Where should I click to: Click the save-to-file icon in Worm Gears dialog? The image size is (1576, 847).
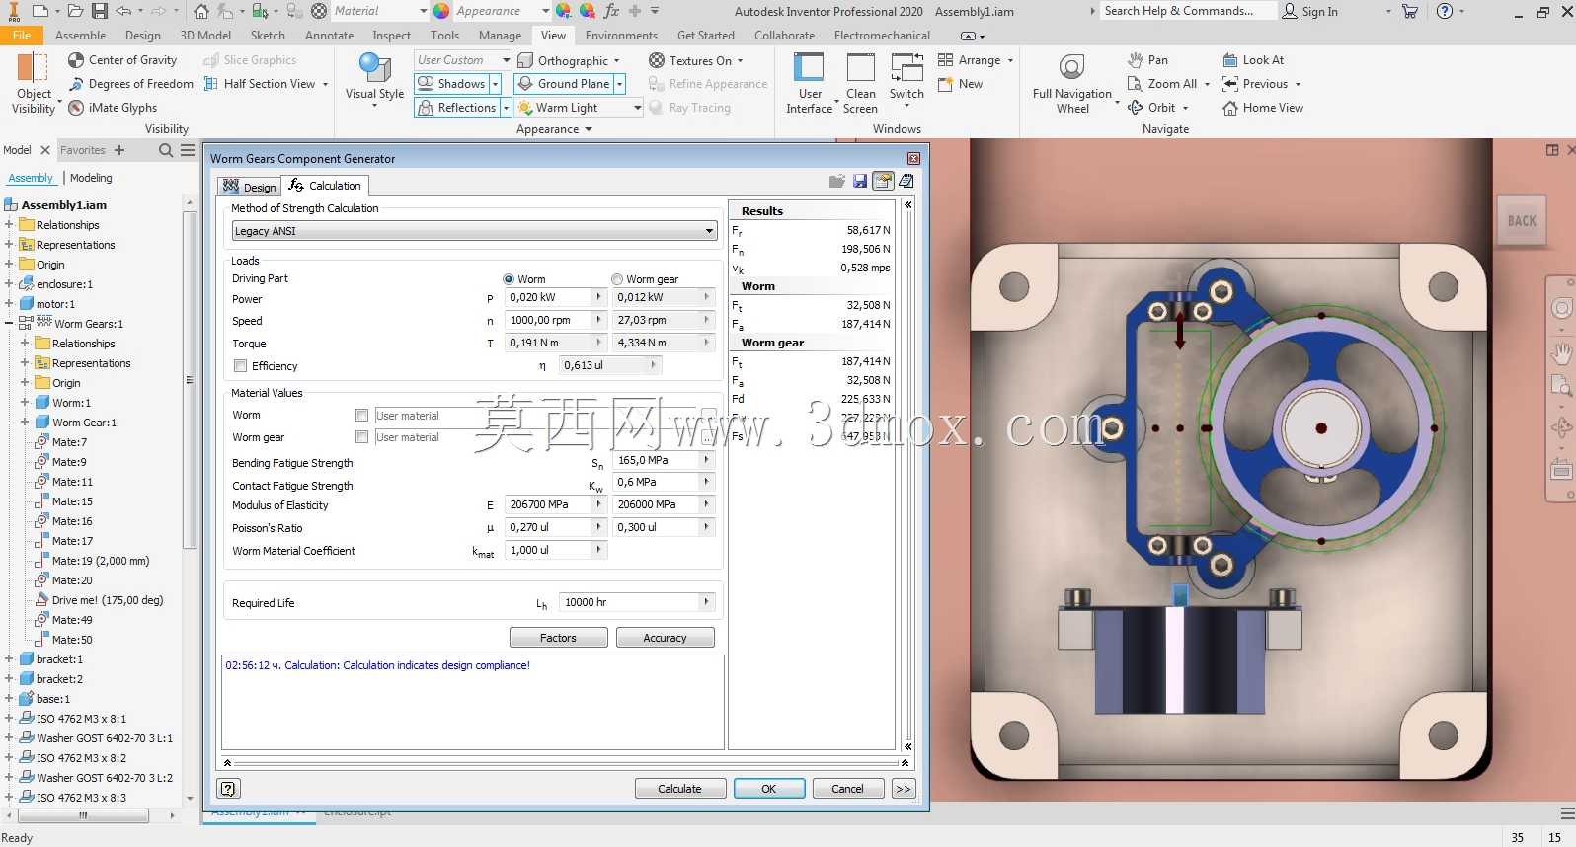click(860, 182)
